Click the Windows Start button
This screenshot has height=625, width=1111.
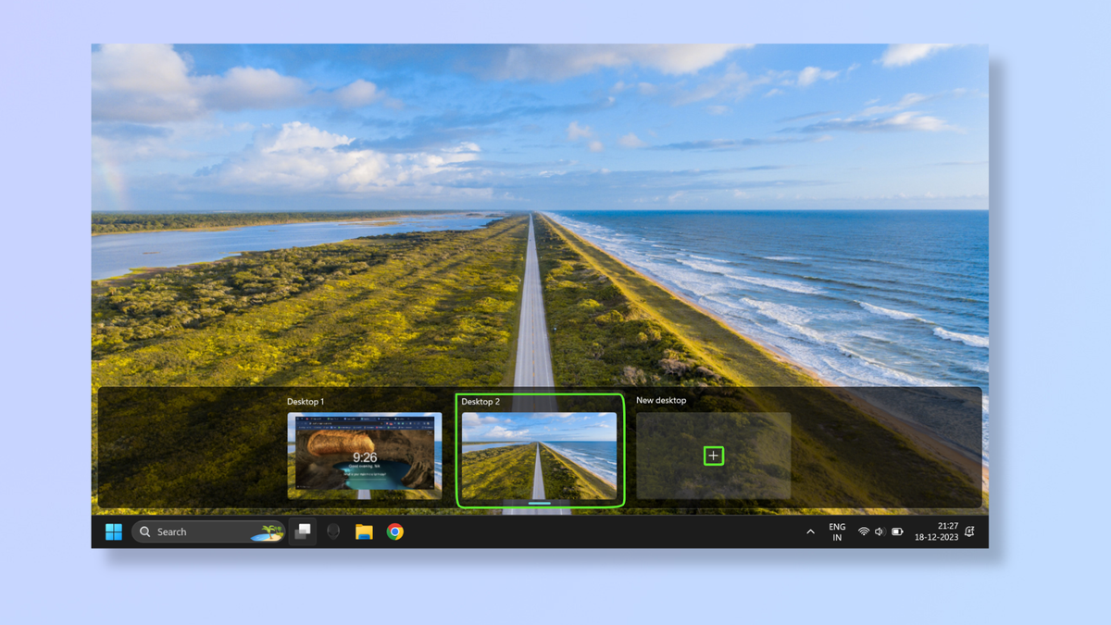(x=114, y=531)
